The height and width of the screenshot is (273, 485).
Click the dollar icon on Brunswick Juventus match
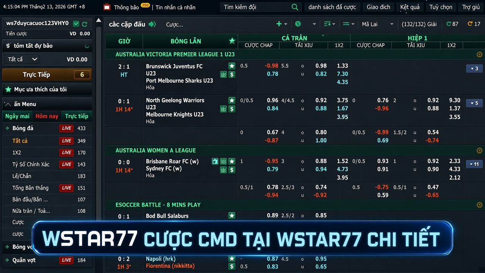232,75
